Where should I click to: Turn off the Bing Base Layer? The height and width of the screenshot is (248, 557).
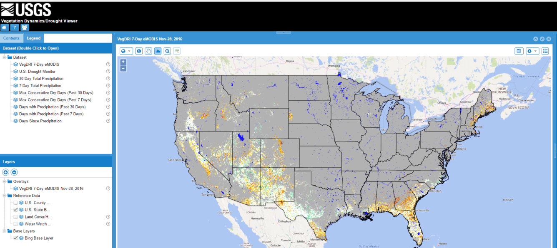pos(15,238)
